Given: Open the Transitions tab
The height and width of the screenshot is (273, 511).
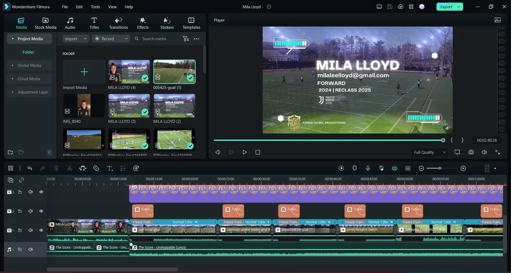Looking at the screenshot, I should (x=119, y=23).
